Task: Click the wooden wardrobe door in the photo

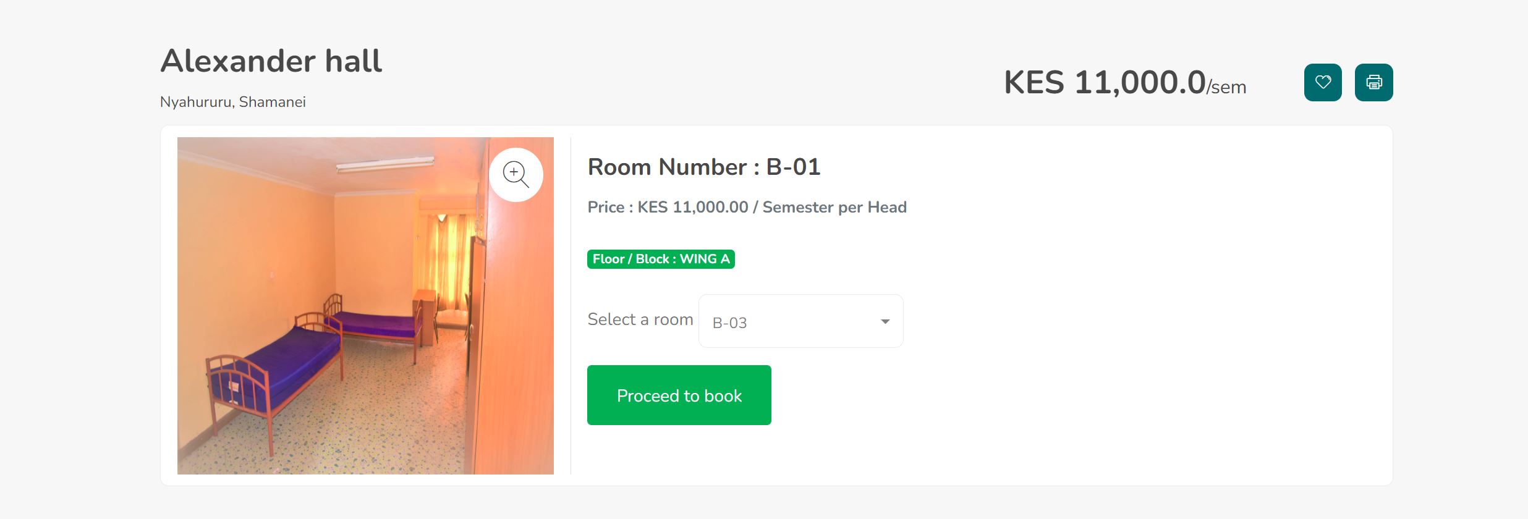Action: tap(513, 334)
